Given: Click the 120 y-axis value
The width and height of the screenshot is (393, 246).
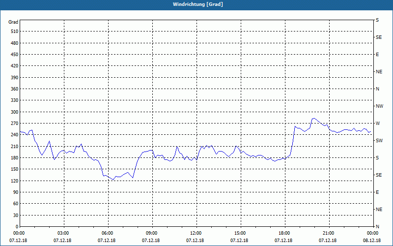Looking at the screenshot, I should coord(15,181).
